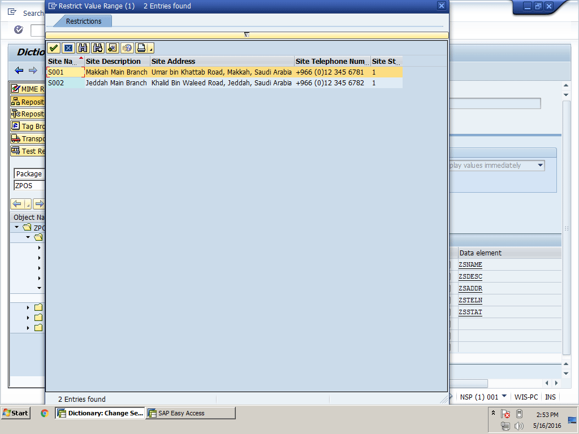Open the ZSNAME data element link
Viewport: 579px width, 434px height.
(470, 265)
